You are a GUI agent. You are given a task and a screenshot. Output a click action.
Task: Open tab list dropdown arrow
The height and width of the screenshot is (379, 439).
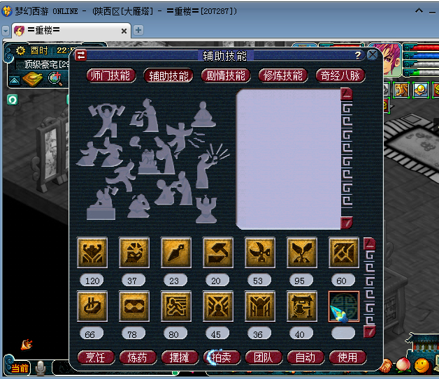pyautogui.click(x=6, y=31)
